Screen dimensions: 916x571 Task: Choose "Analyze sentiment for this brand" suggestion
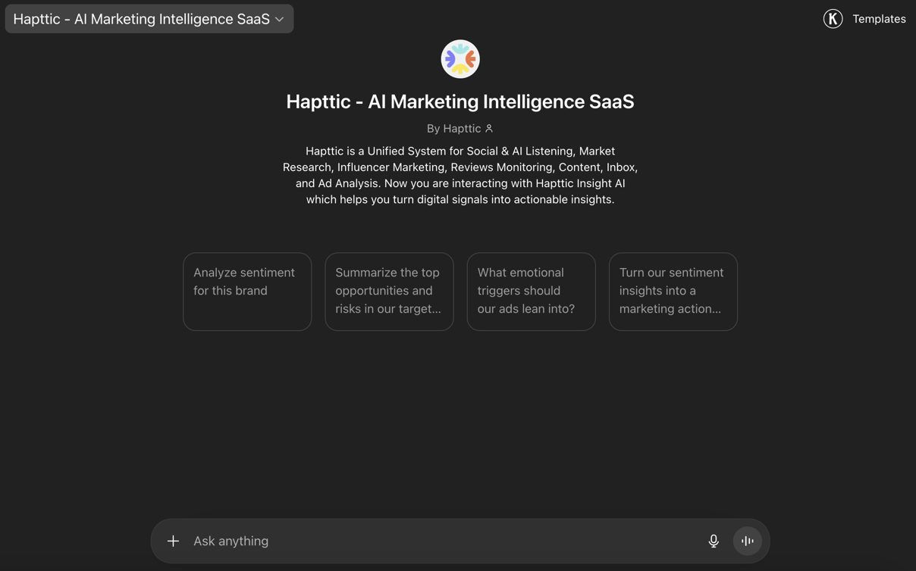(x=247, y=292)
